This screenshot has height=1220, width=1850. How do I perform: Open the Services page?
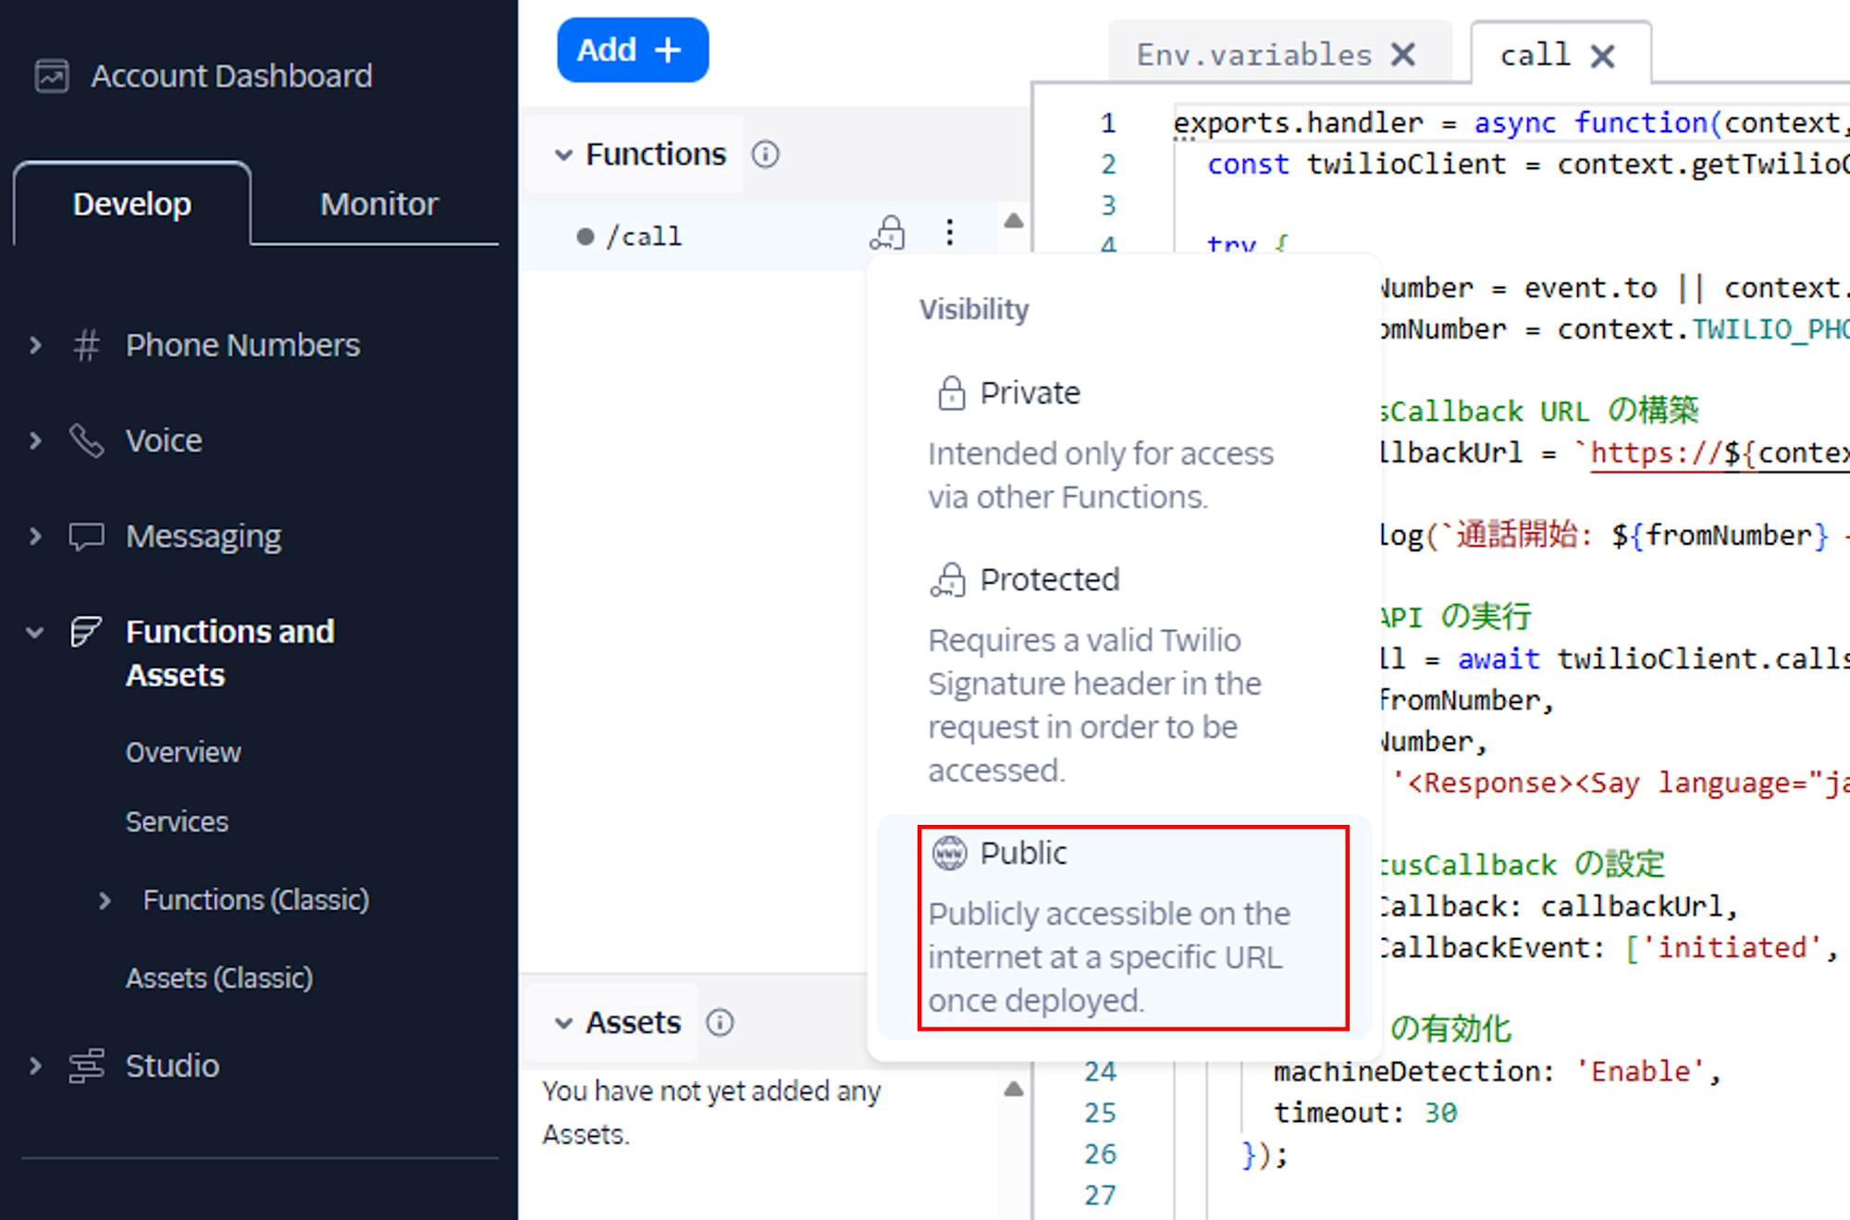pyautogui.click(x=177, y=822)
